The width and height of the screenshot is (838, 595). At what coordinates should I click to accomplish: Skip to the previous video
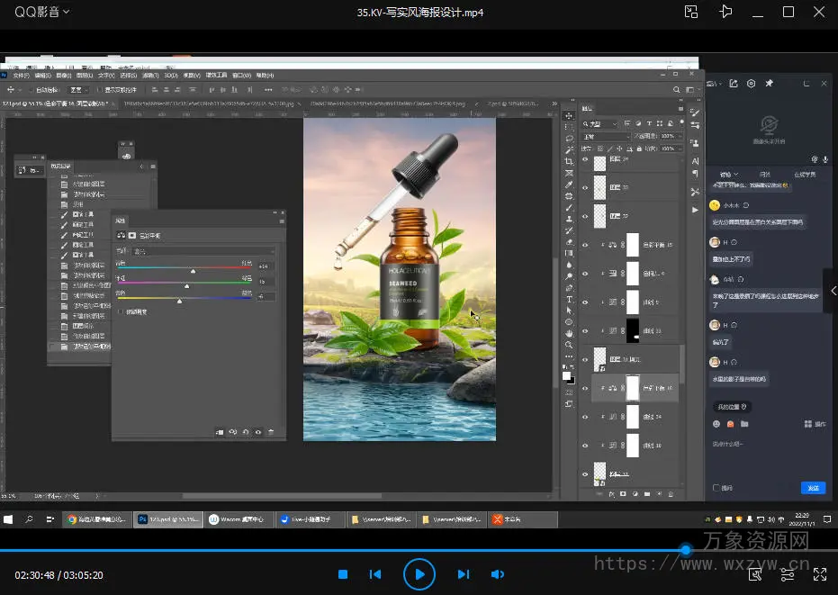[375, 574]
